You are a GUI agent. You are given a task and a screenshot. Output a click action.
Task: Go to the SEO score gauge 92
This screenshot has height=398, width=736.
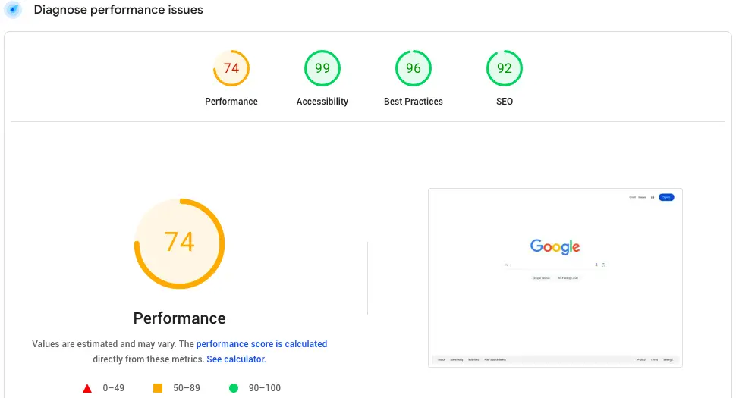coord(505,68)
